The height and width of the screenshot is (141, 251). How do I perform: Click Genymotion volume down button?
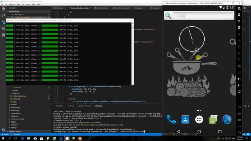[239, 85]
